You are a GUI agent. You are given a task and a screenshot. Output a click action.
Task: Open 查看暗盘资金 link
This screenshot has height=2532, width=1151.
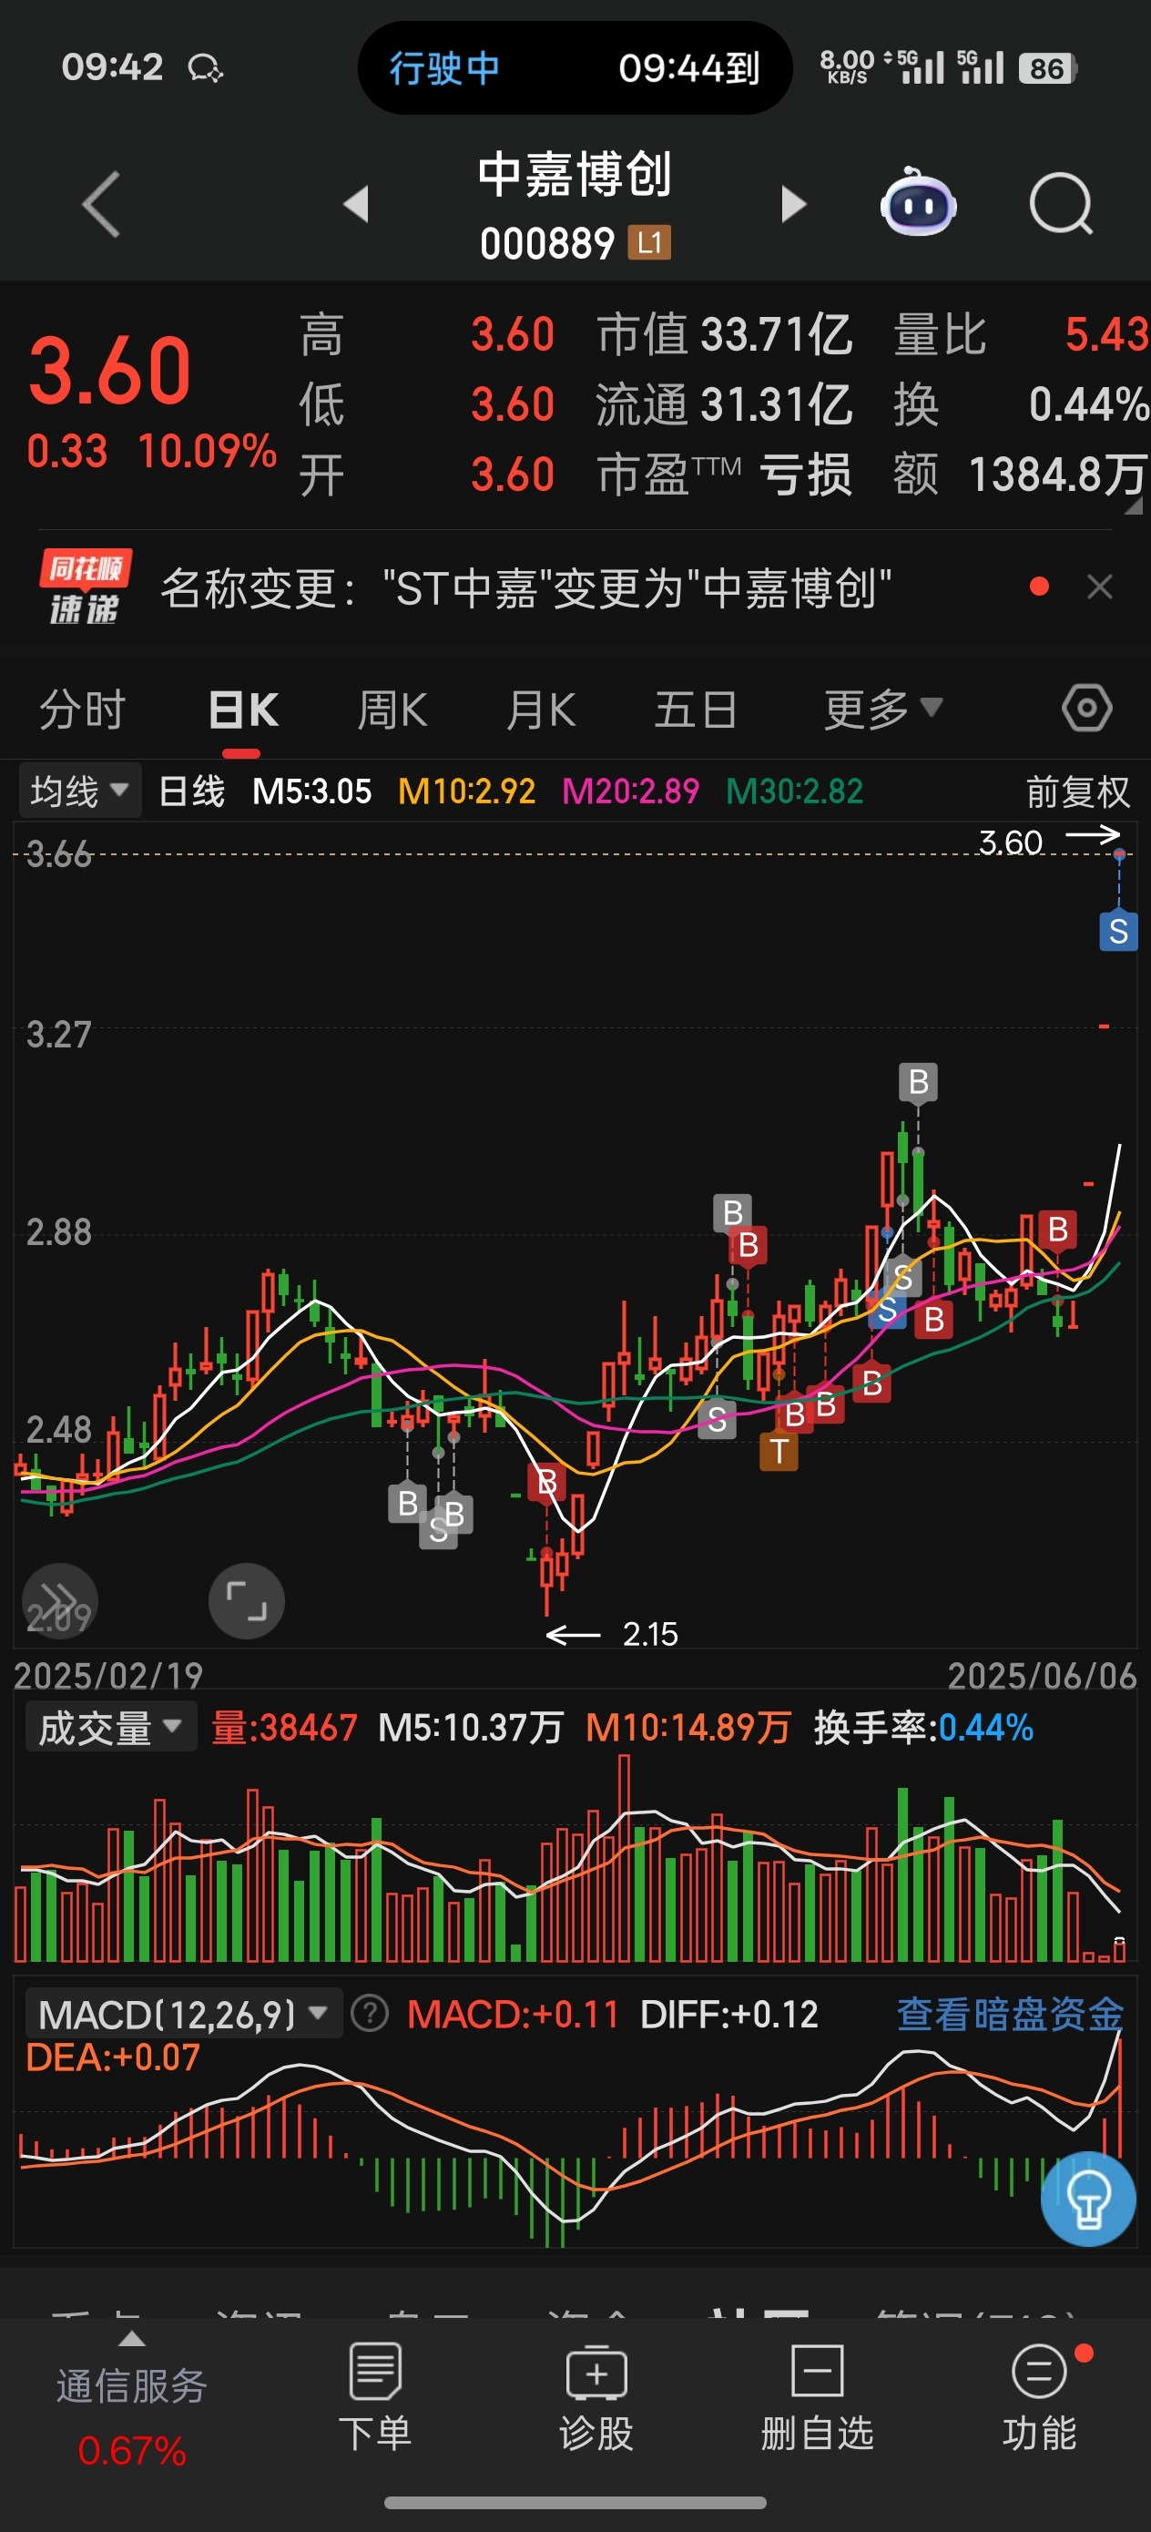(1010, 2014)
